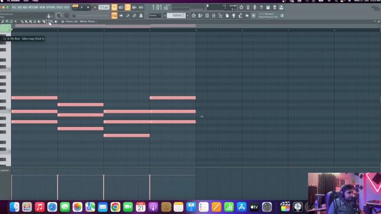The image size is (381, 214).
Task: Open the Mixer window
Action: coord(214,15)
